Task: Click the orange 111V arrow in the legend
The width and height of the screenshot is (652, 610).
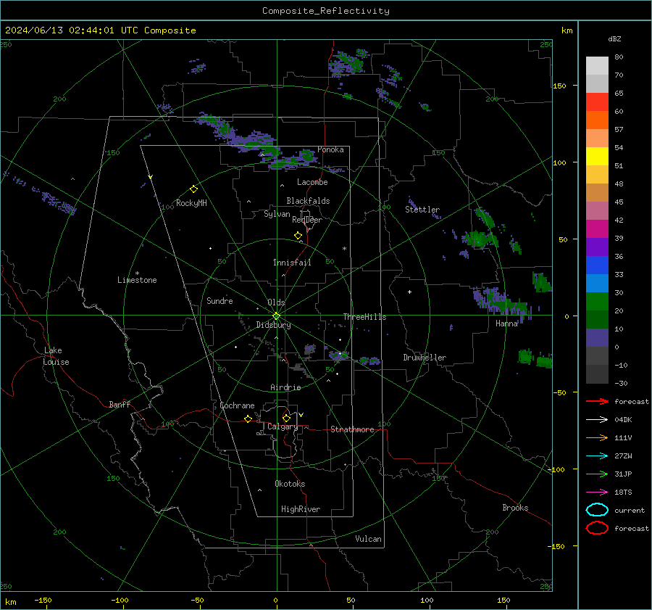Action: click(x=597, y=437)
